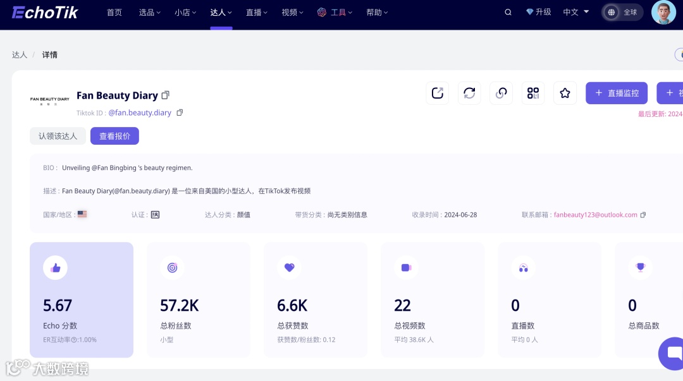
Task: Click the 收录时间 2024-06-28 value
Action: pyautogui.click(x=460, y=215)
